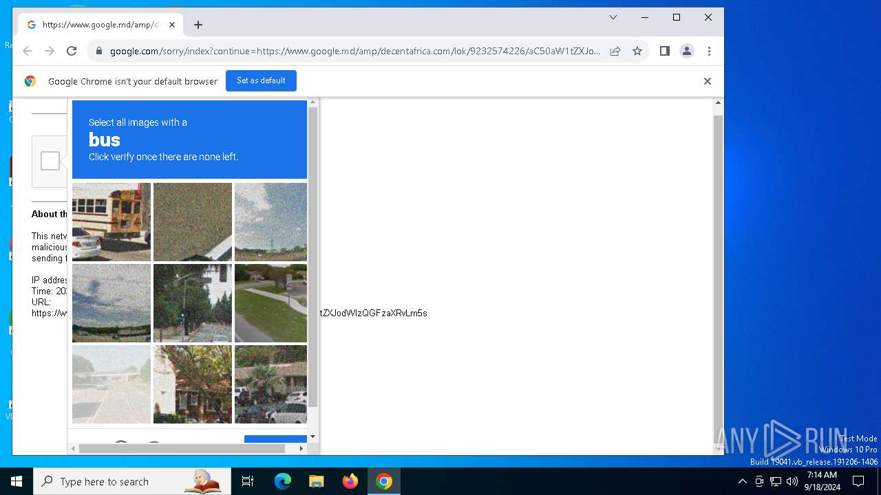This screenshot has height=495, width=881.
Task: Open the notification center icon
Action: [858, 481]
